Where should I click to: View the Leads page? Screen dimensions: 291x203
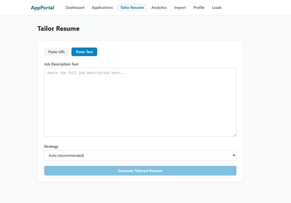click(217, 7)
